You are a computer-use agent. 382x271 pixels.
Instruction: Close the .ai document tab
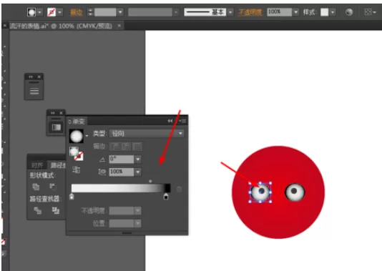(119, 26)
